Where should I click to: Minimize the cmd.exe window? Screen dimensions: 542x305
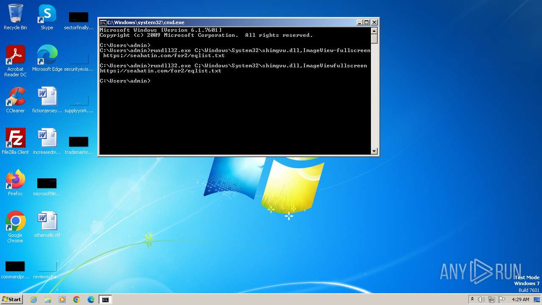pyautogui.click(x=360, y=22)
